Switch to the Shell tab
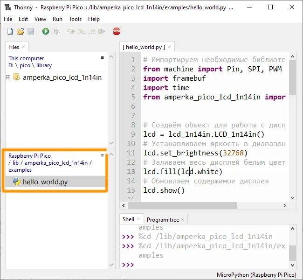 [x=128, y=219]
